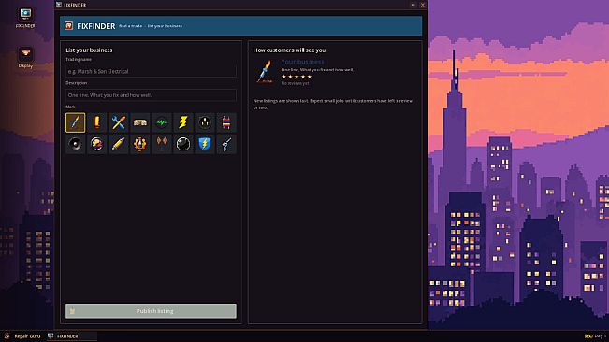Close the FIXFINDER window
The width and height of the screenshot is (609, 342).
pos(423,5)
